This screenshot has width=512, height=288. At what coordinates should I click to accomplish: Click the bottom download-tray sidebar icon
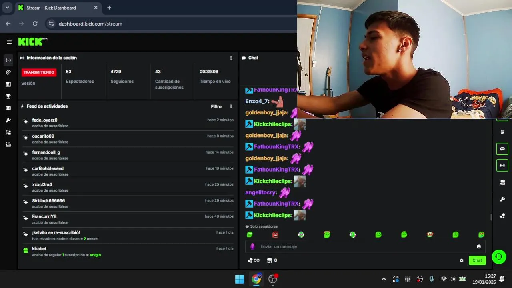[x=8, y=144]
